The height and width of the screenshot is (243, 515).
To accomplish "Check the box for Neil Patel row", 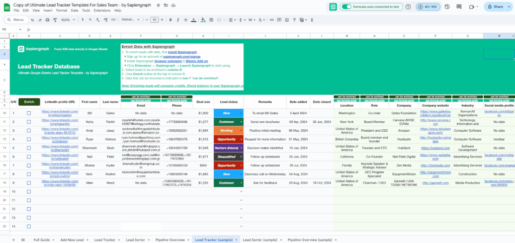I will pyautogui.click(x=29, y=156).
